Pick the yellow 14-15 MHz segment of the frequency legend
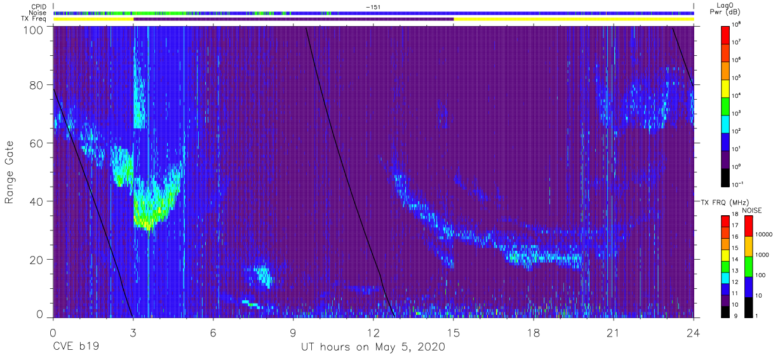Screen dimensions: 780x360 pos(725,255)
